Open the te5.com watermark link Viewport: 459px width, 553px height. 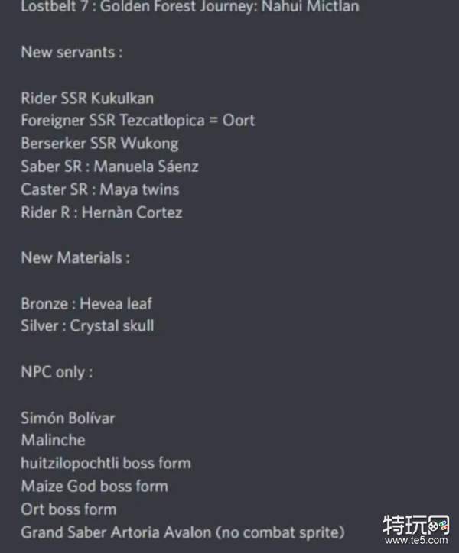click(x=431, y=544)
